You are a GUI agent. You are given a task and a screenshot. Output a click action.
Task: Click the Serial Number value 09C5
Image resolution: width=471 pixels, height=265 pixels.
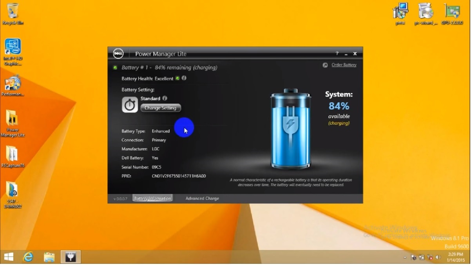[x=156, y=167]
